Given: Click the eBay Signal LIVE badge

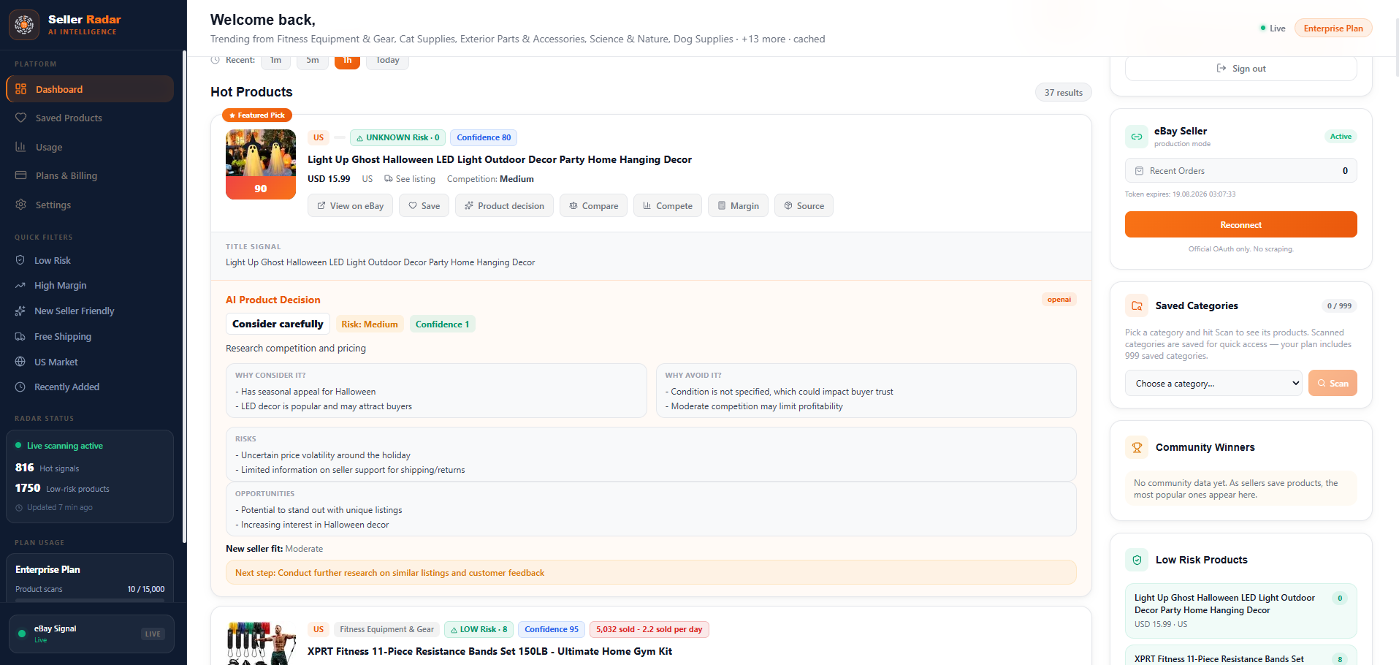Looking at the screenshot, I should (153, 634).
